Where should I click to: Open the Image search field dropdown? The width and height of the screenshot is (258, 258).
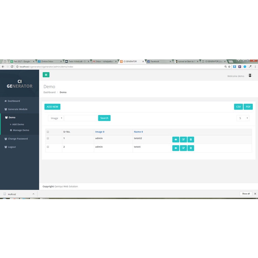56,118
